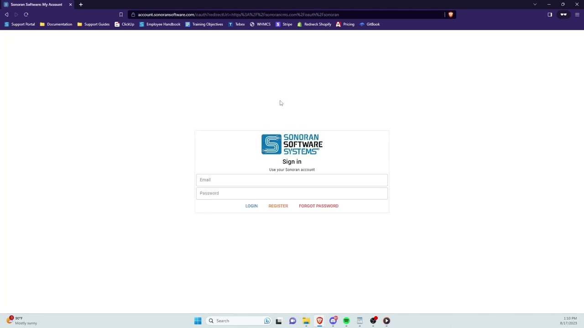This screenshot has height=328, width=584.
Task: Open the tab search dropdown chevron
Action: (x=535, y=5)
